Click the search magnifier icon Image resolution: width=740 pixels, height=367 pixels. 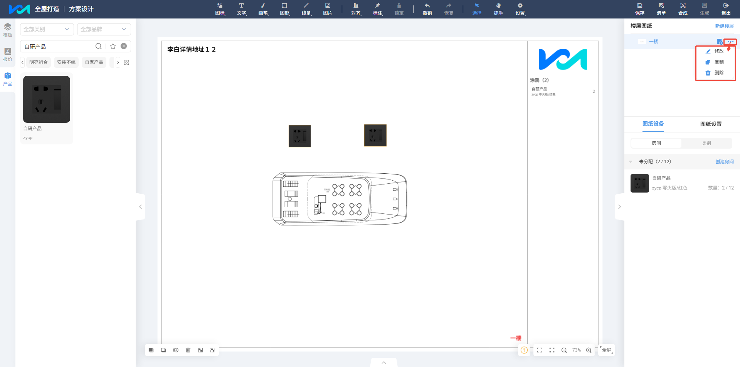tap(99, 46)
